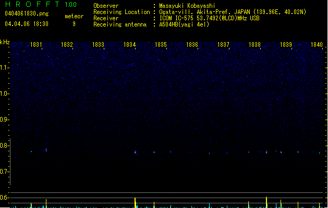The image size is (328, 208).
Task: Click the meteor echo just after 1831
Action: [x=46, y=150]
